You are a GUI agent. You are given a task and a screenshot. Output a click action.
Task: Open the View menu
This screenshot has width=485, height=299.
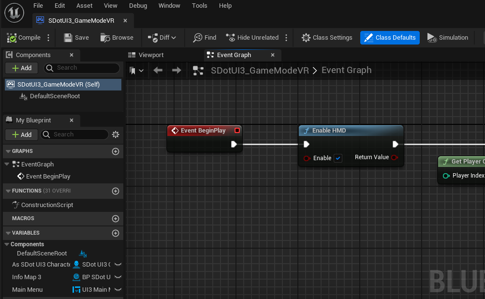110,6
